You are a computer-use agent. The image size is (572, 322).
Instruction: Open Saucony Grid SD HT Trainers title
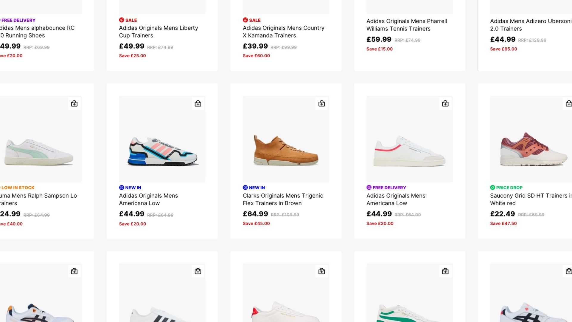pos(531,199)
